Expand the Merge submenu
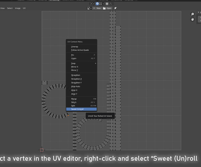This screenshot has height=167, width=201. pyautogui.click(x=81, y=99)
